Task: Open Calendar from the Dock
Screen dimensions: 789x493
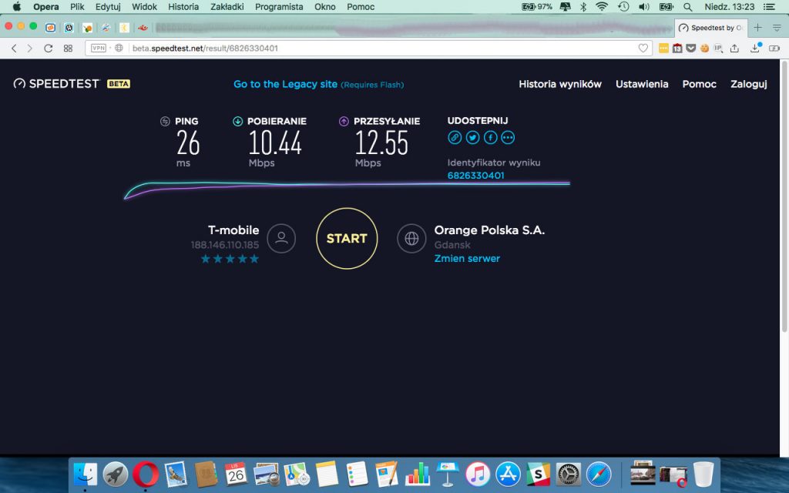Action: [236, 474]
